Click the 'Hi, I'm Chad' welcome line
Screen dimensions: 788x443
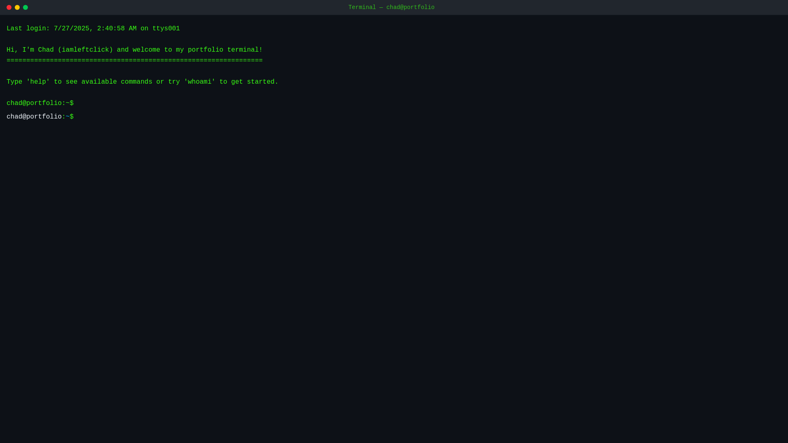coord(135,50)
